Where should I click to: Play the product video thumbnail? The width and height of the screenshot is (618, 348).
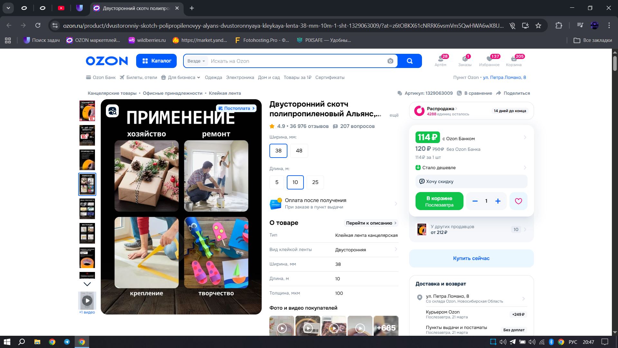(x=87, y=301)
